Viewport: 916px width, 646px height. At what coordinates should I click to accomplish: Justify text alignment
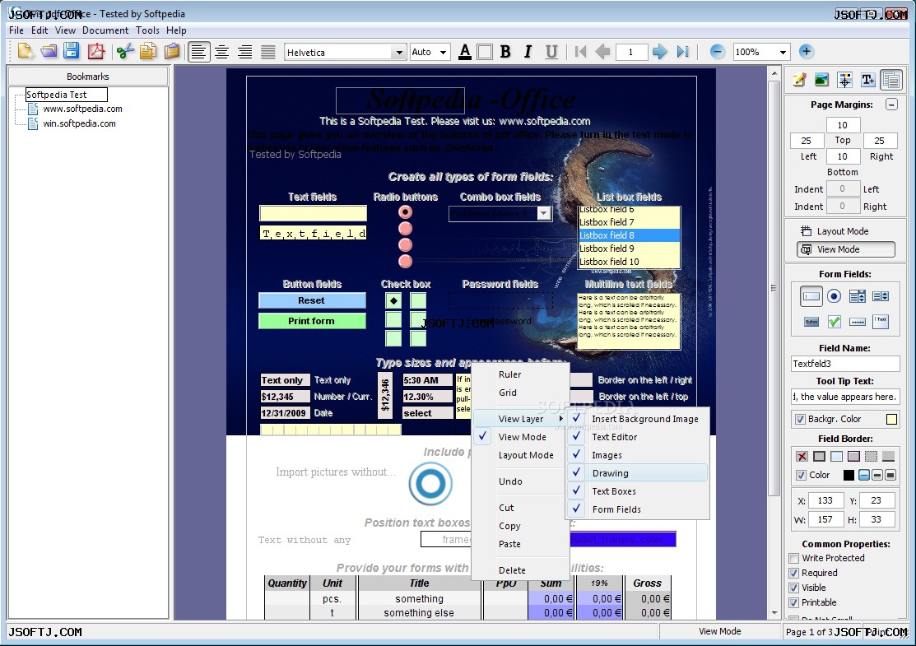point(268,52)
